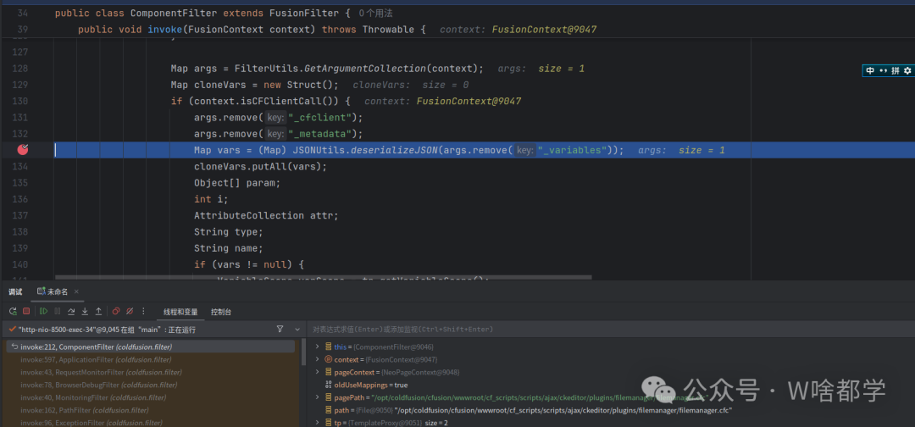Open the View Breakpoints dialog

click(116, 312)
